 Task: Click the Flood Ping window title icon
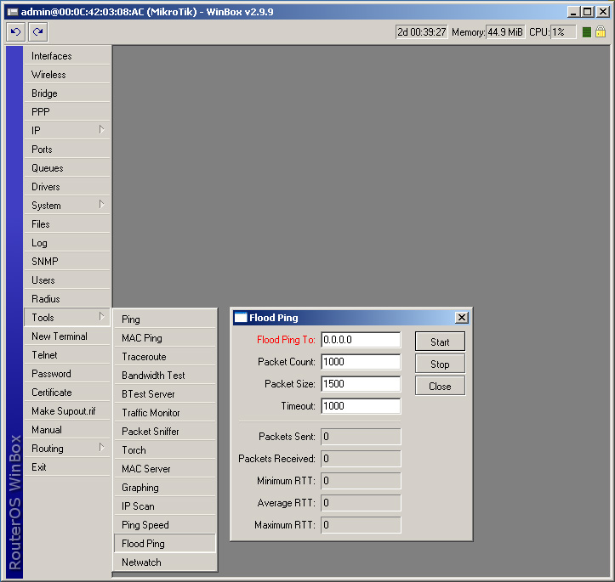pos(241,318)
